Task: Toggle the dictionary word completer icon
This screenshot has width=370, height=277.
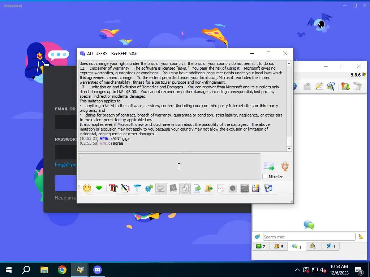Action: click(173, 188)
